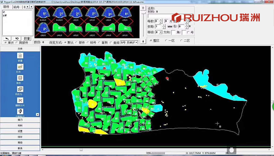Click the last icon in the File sidebar
The image size is (274, 156).
pyautogui.click(x=20, y=112)
